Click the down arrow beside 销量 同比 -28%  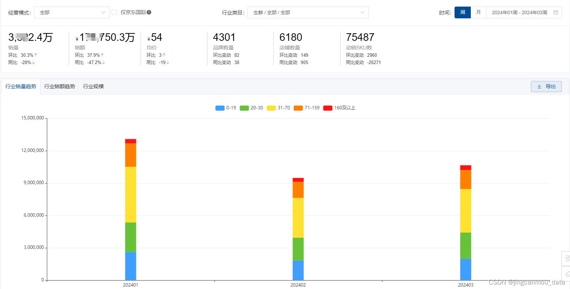coord(34,63)
